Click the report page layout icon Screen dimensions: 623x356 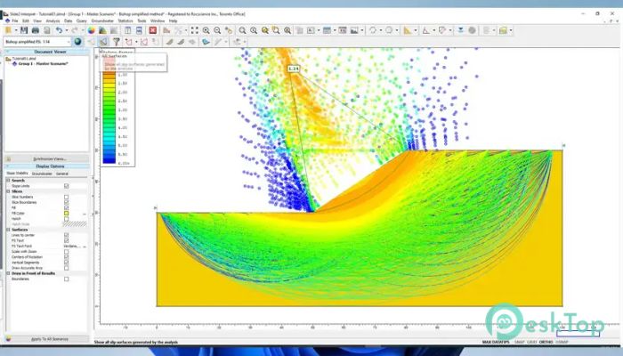[x=127, y=30]
